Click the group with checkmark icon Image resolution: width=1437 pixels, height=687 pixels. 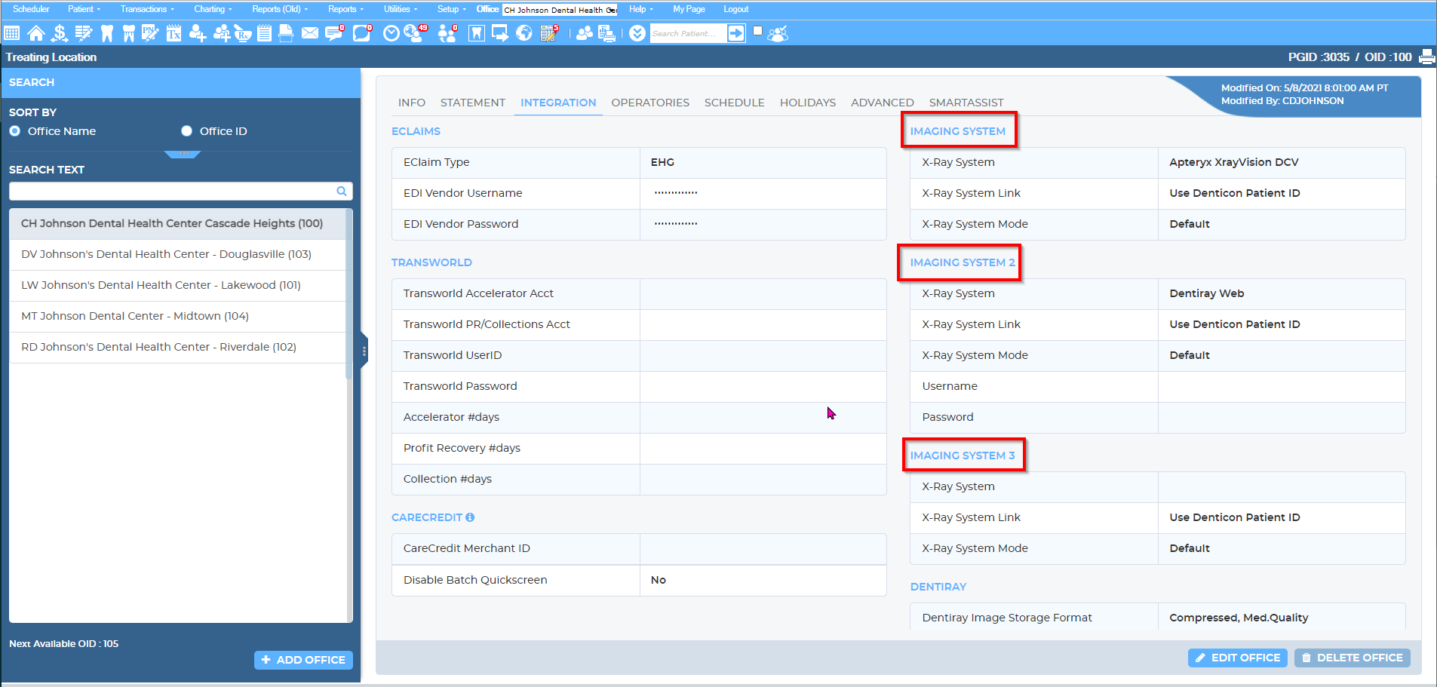778,33
